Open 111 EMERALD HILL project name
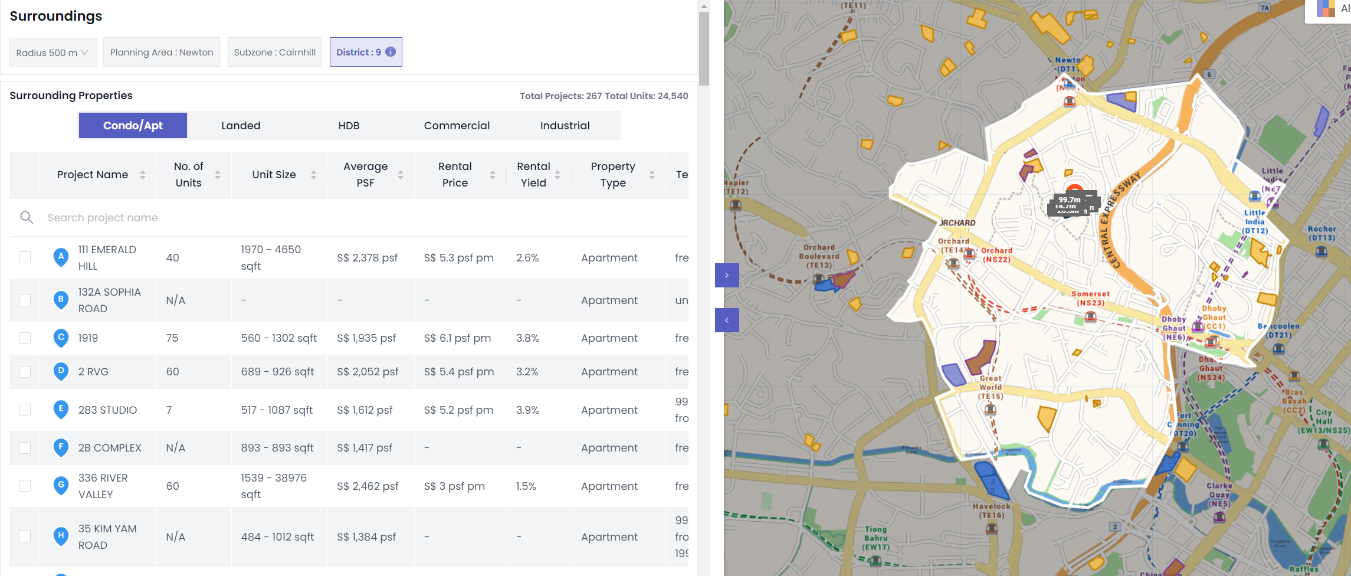 coord(107,257)
